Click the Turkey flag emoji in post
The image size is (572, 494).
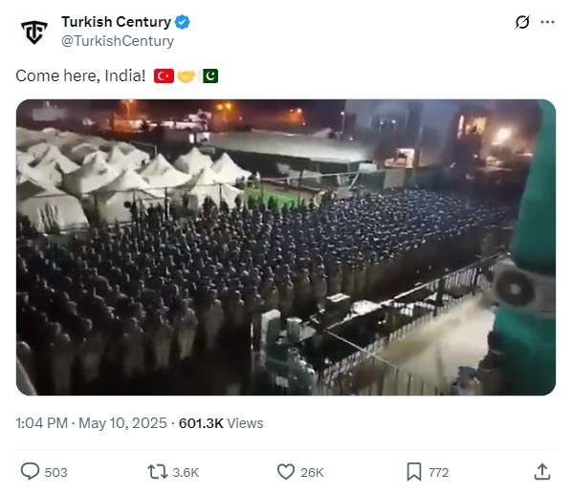(164, 76)
